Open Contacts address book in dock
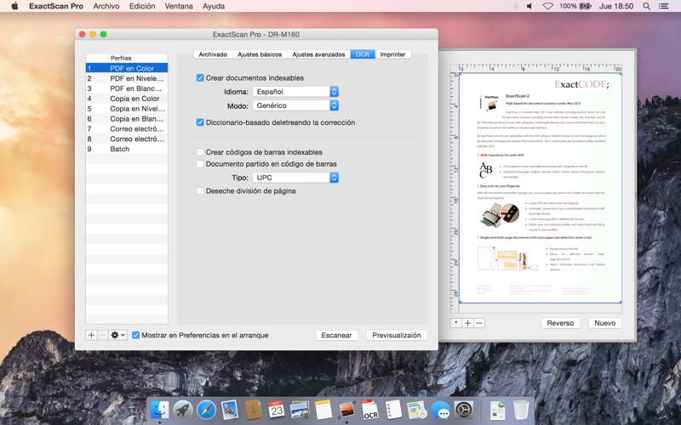681x425 pixels. coord(253,410)
